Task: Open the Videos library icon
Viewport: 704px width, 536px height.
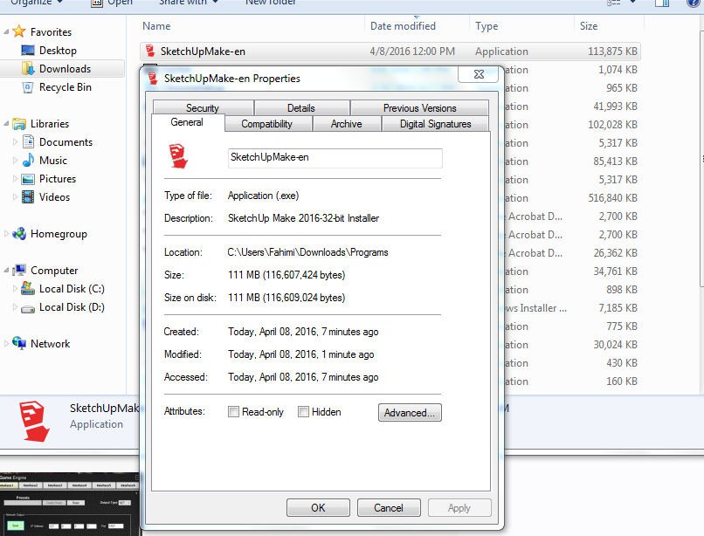Action: [28, 197]
